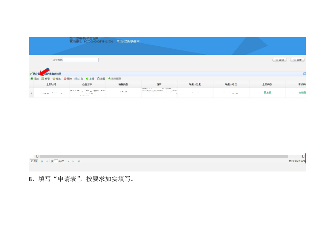Go to the next page
Viewport: 335px width, 237px height.
coord(68,161)
